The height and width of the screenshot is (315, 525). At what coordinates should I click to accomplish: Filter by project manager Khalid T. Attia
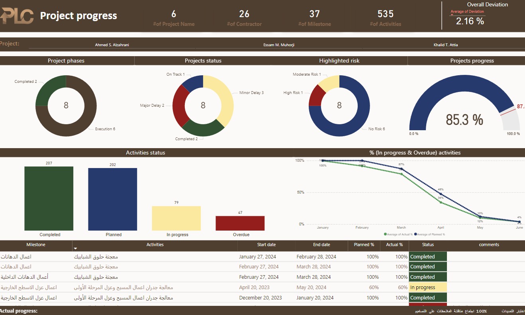[445, 45]
